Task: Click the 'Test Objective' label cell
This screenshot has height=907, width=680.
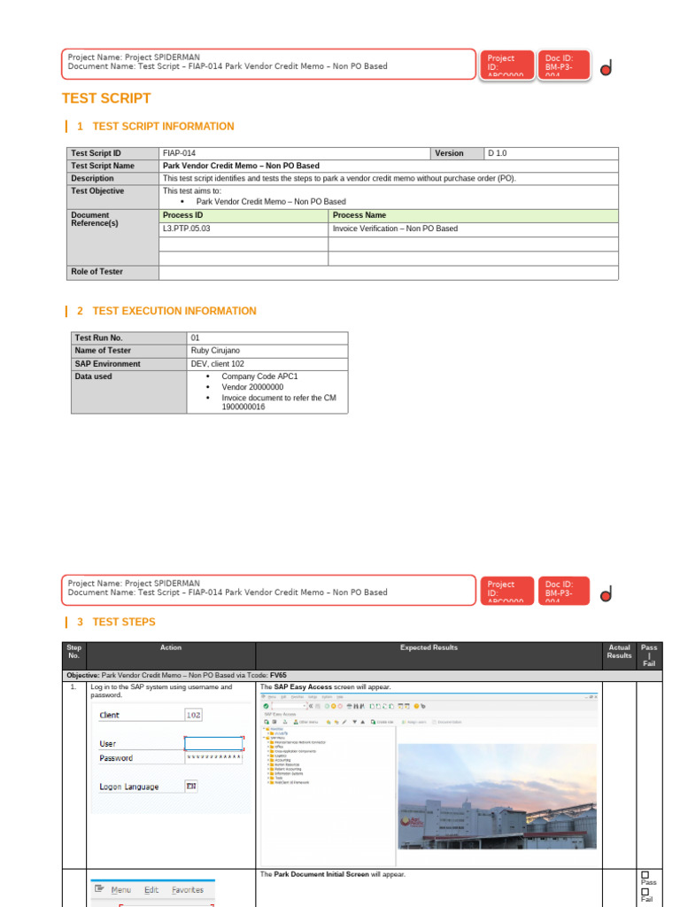Action: [x=112, y=198]
